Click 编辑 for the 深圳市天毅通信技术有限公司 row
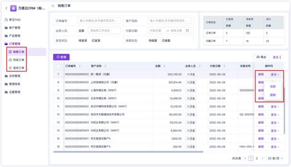The height and width of the screenshot is (167, 291). (261, 114)
